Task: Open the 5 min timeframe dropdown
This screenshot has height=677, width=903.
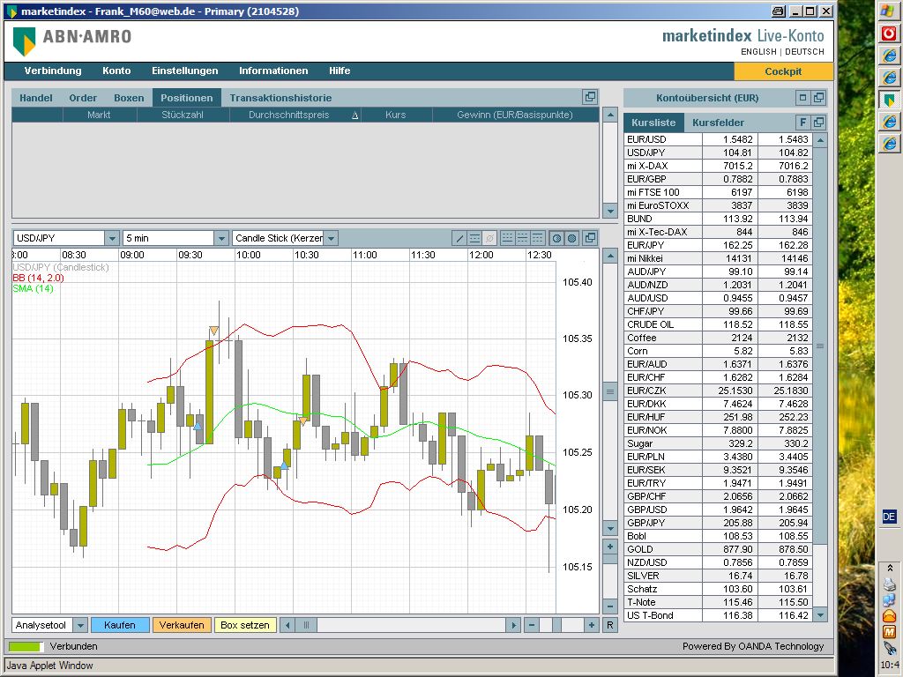Action: point(221,238)
